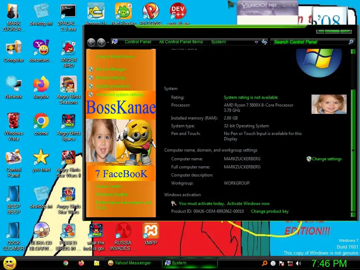Select Control Panel in the breadcrumb
The width and height of the screenshot is (360, 270).
click(x=138, y=42)
